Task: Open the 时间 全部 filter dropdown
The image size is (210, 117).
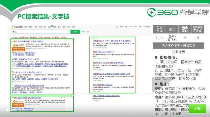Action: pyautogui.click(x=86, y=32)
